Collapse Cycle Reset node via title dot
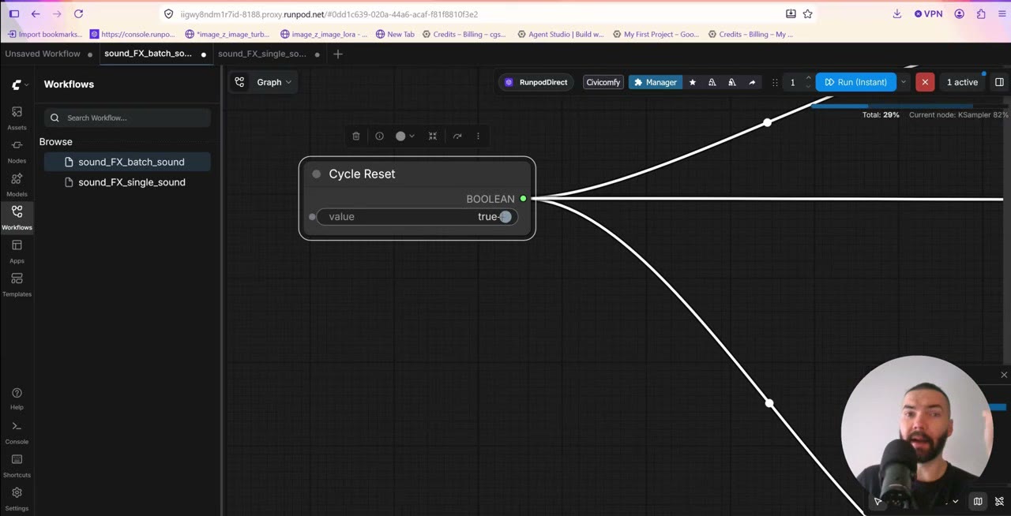 click(x=317, y=174)
